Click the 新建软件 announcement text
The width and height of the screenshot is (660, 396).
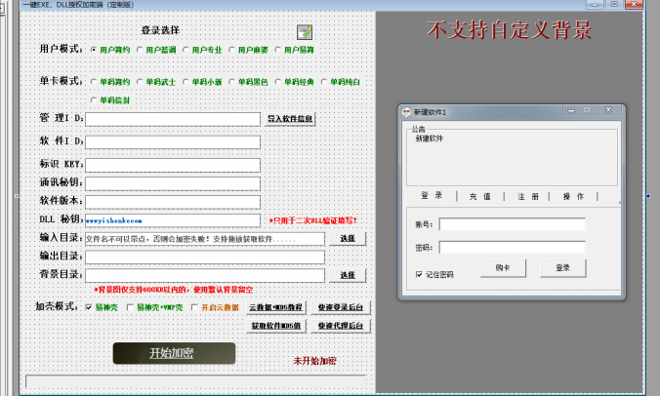click(x=430, y=139)
